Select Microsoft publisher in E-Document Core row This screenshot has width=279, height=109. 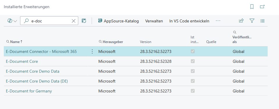[x=107, y=62]
